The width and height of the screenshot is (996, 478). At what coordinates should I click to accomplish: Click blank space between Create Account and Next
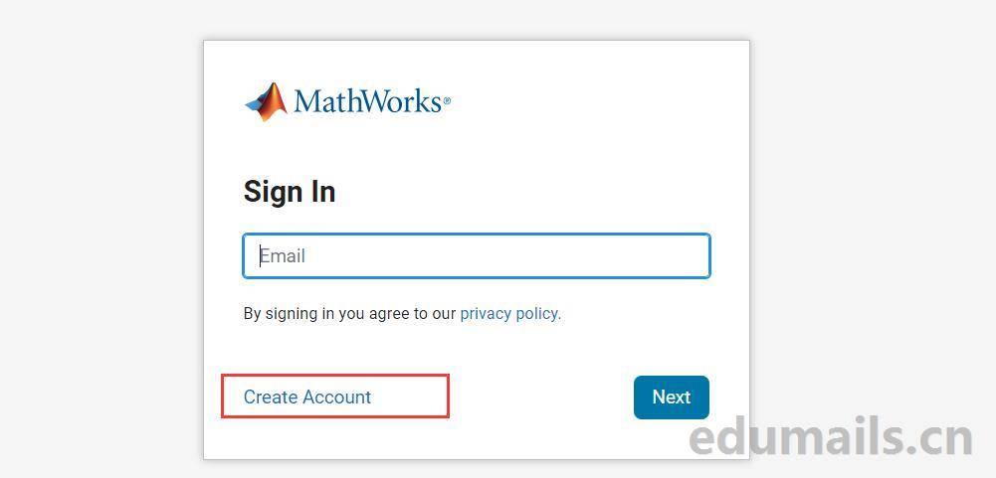542,398
